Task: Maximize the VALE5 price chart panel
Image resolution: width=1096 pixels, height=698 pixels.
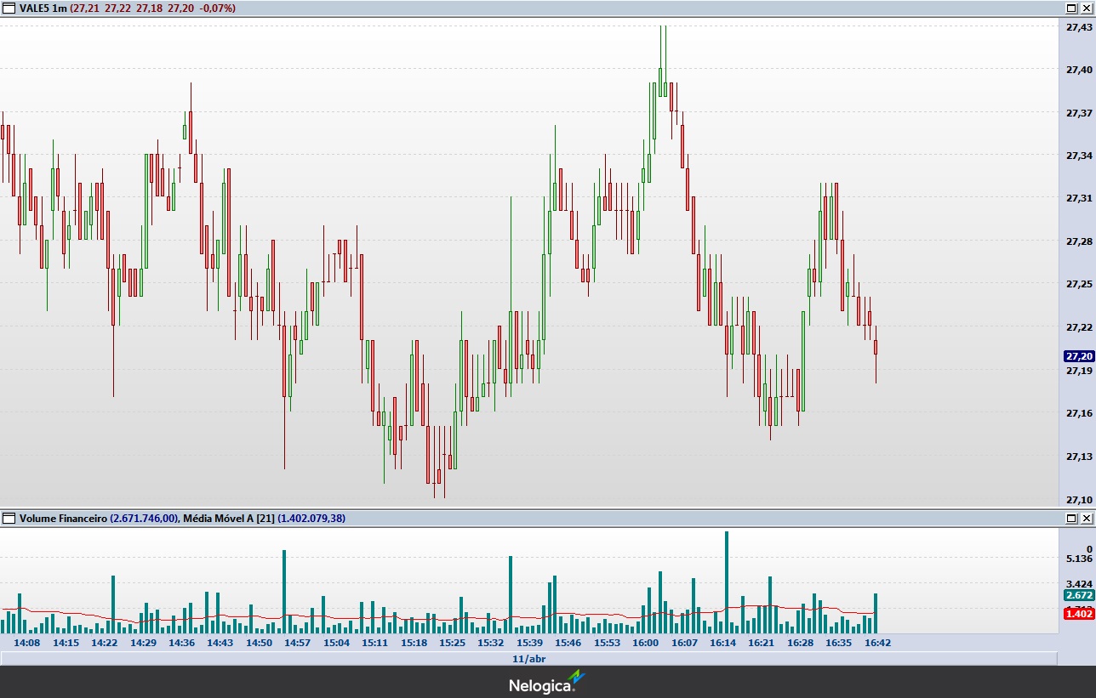Action: click(1071, 8)
